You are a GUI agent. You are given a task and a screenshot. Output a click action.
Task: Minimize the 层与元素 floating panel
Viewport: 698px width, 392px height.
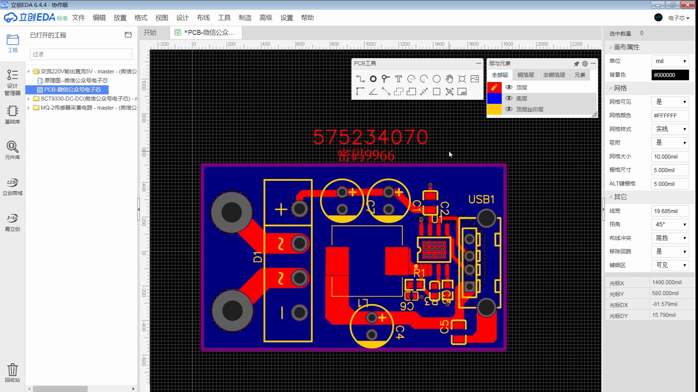[593, 64]
